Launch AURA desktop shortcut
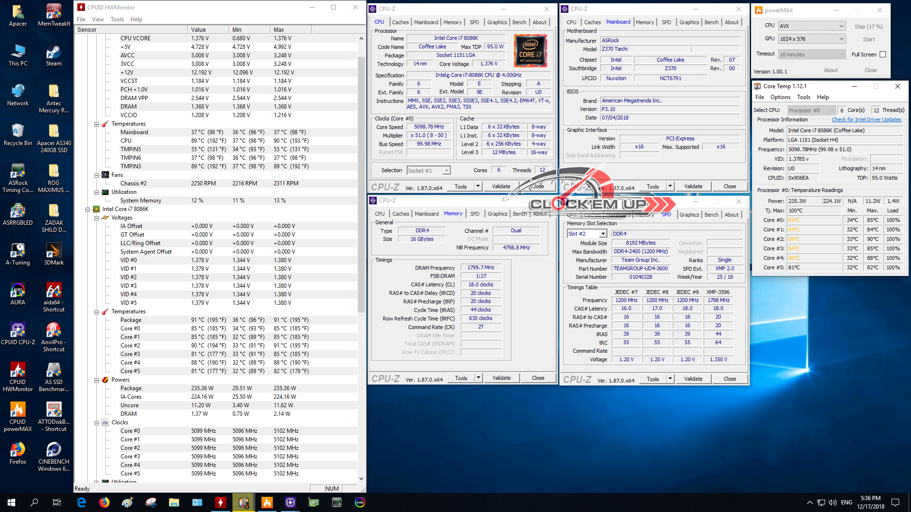911x512 pixels. pos(18,294)
